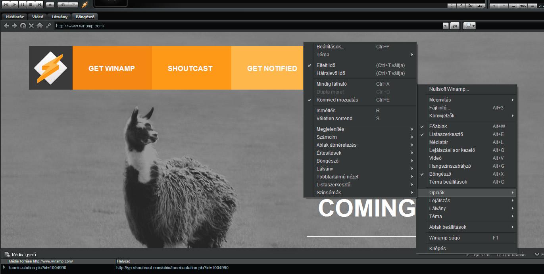Open Nullsoft Winamp... menu entry
Viewport: 544px width, 274px height.
(467, 89)
